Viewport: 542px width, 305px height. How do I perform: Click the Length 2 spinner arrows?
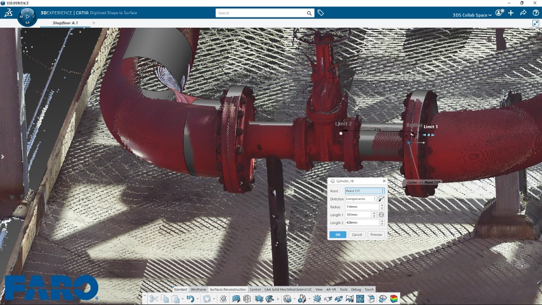[382, 223]
